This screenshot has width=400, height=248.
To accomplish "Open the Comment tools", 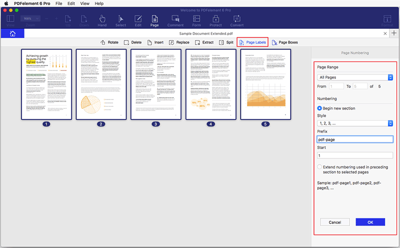I will coord(175,20).
